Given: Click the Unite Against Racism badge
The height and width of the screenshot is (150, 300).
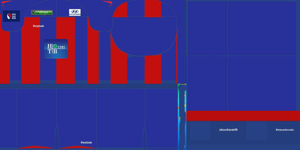Looking at the screenshot, I should click(x=11, y=16).
